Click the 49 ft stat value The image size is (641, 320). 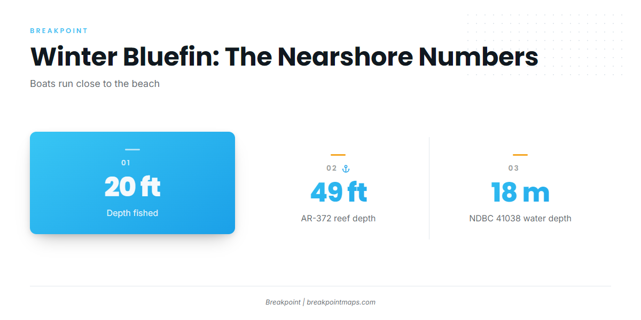(x=339, y=193)
